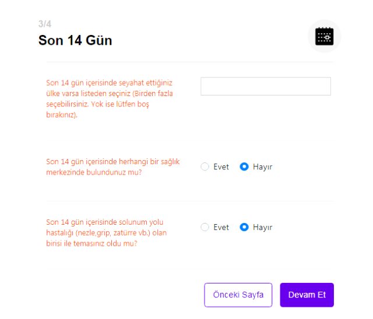Click the "Evet" text in health center row
373x319 pixels.
[x=221, y=166]
